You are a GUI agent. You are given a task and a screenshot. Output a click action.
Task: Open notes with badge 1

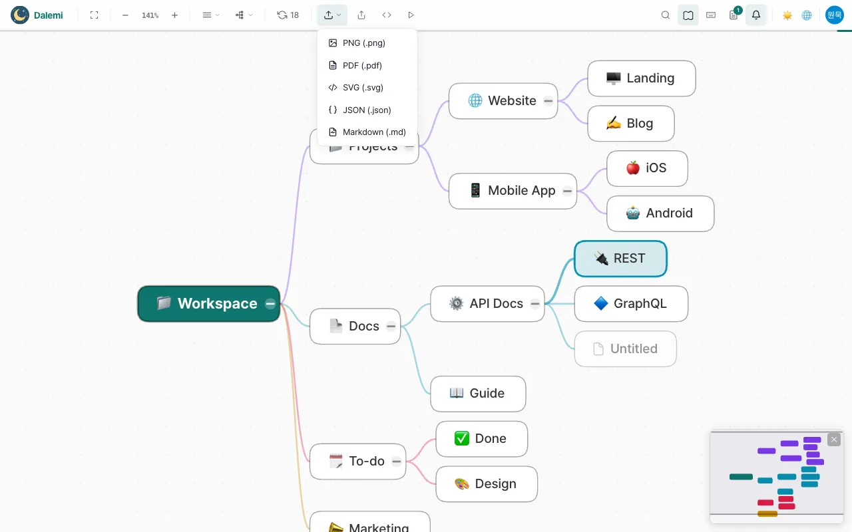coord(734,15)
